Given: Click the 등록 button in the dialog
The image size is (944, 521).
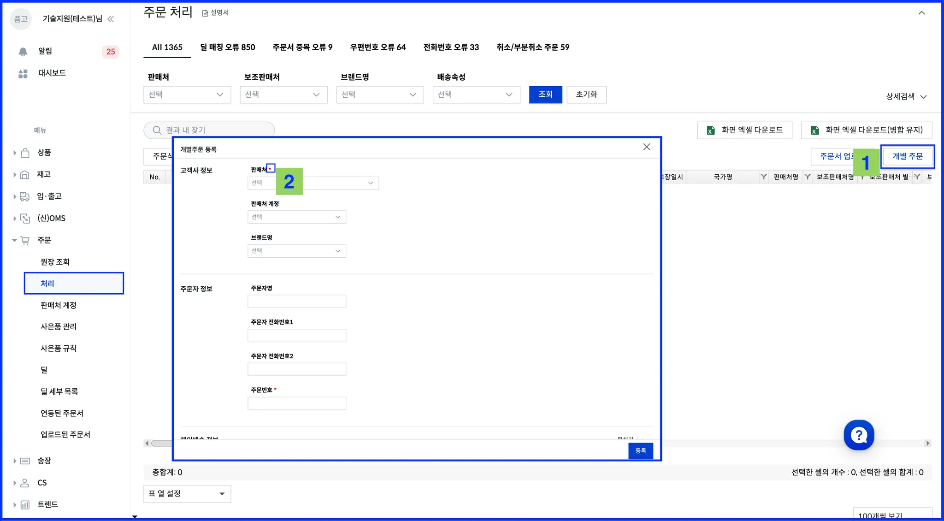Looking at the screenshot, I should click(x=640, y=451).
